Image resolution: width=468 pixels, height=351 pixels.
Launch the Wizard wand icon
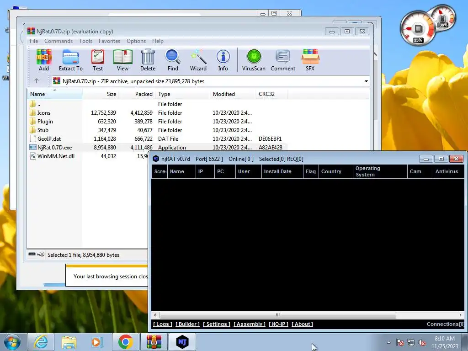(x=198, y=60)
